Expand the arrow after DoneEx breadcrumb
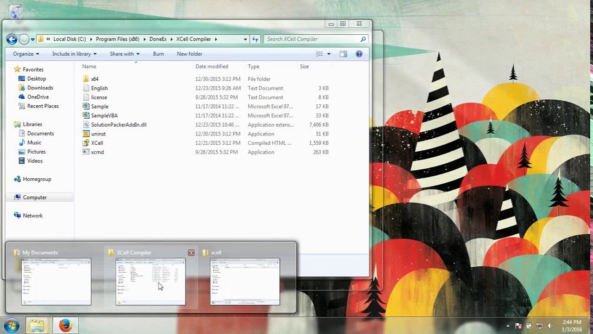This screenshot has height=334, width=593. (x=171, y=39)
